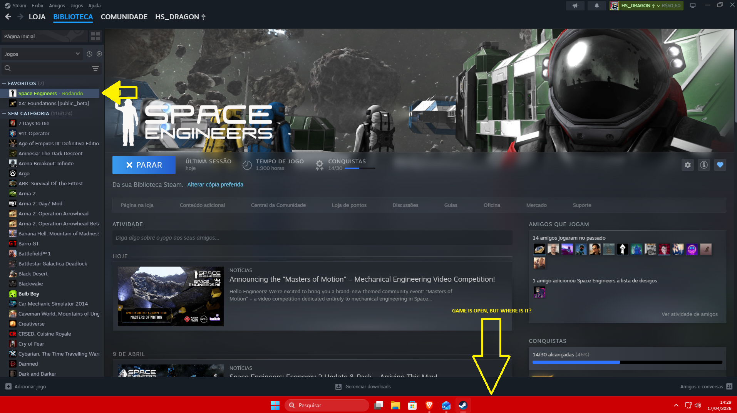Click the recent activity clock filter icon
737x413 pixels.
(89, 54)
